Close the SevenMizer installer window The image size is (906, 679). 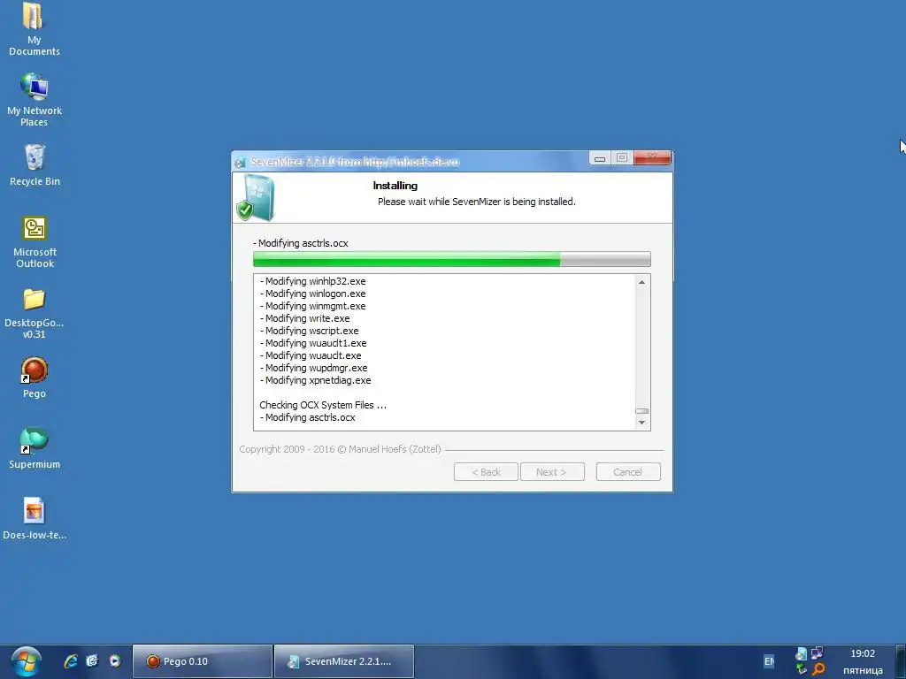pyautogui.click(x=652, y=157)
